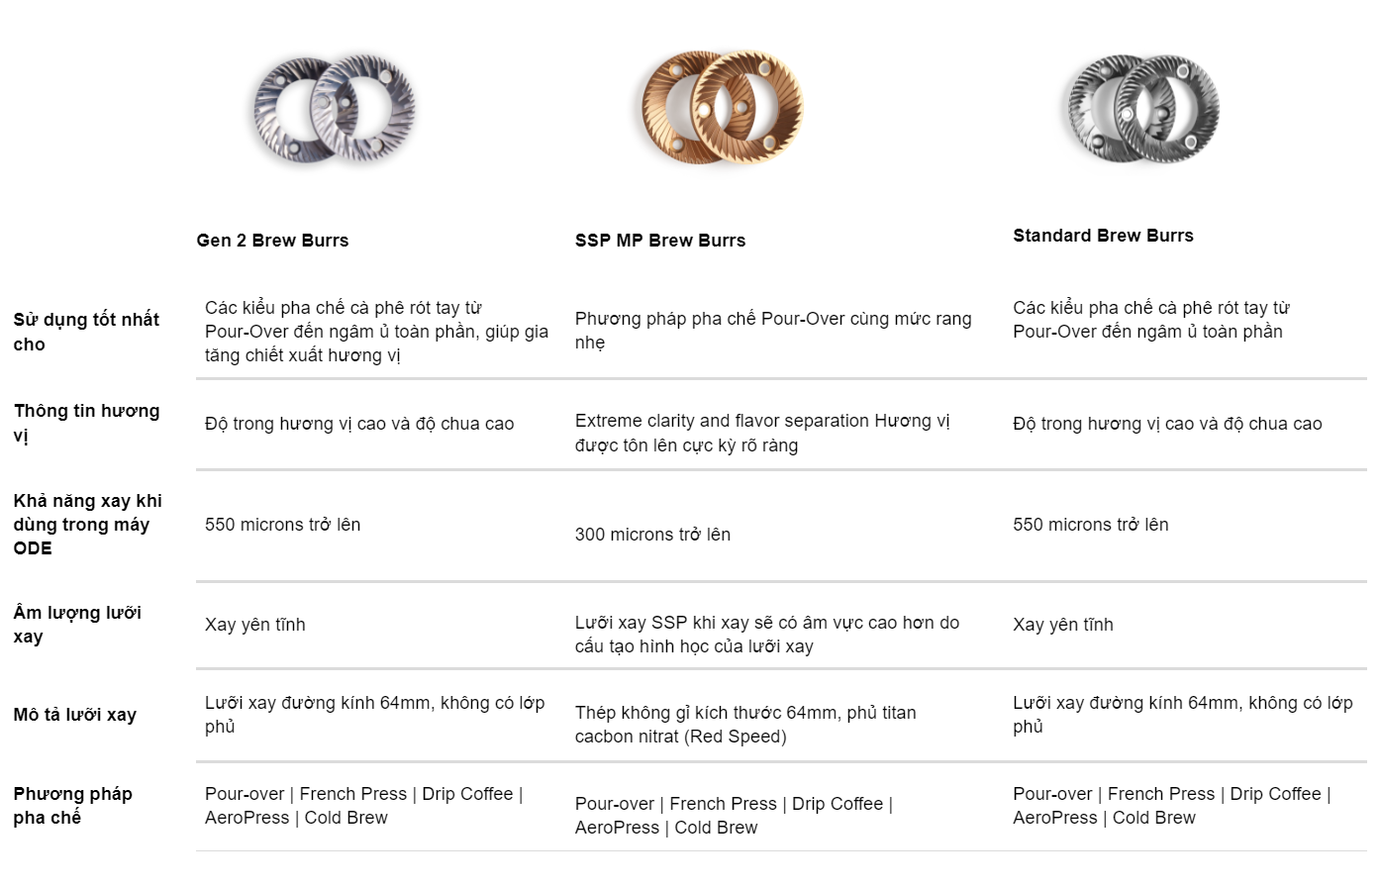Select the Gen 2 Brew Burrs heading
The width and height of the screenshot is (1382, 888).
(x=272, y=241)
